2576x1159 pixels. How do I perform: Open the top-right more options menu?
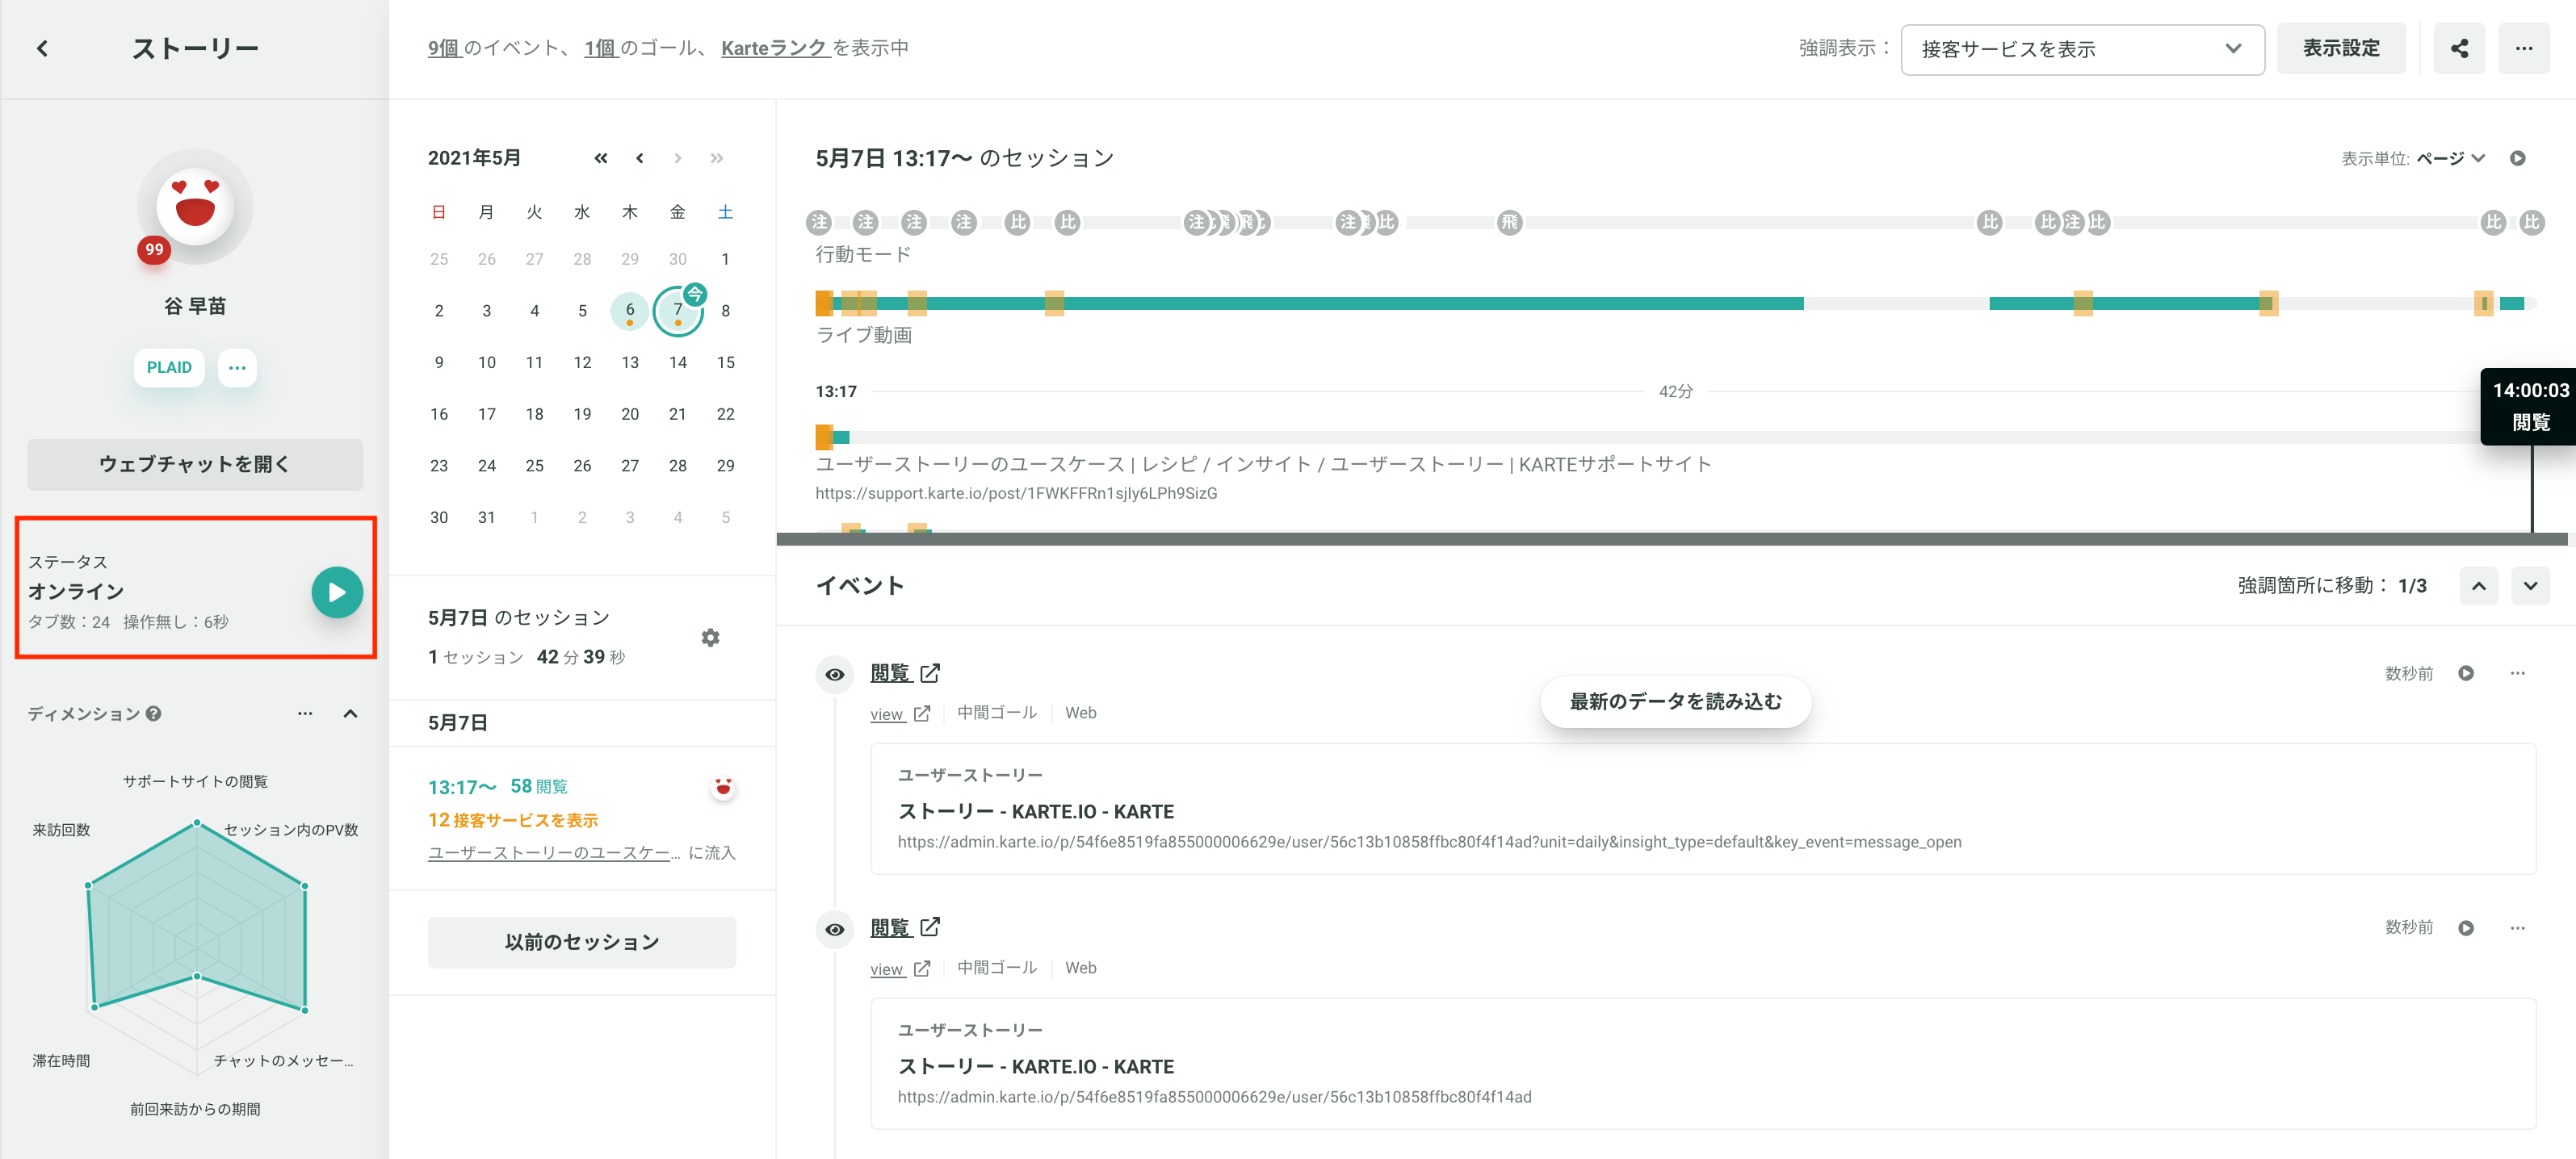coord(2524,48)
